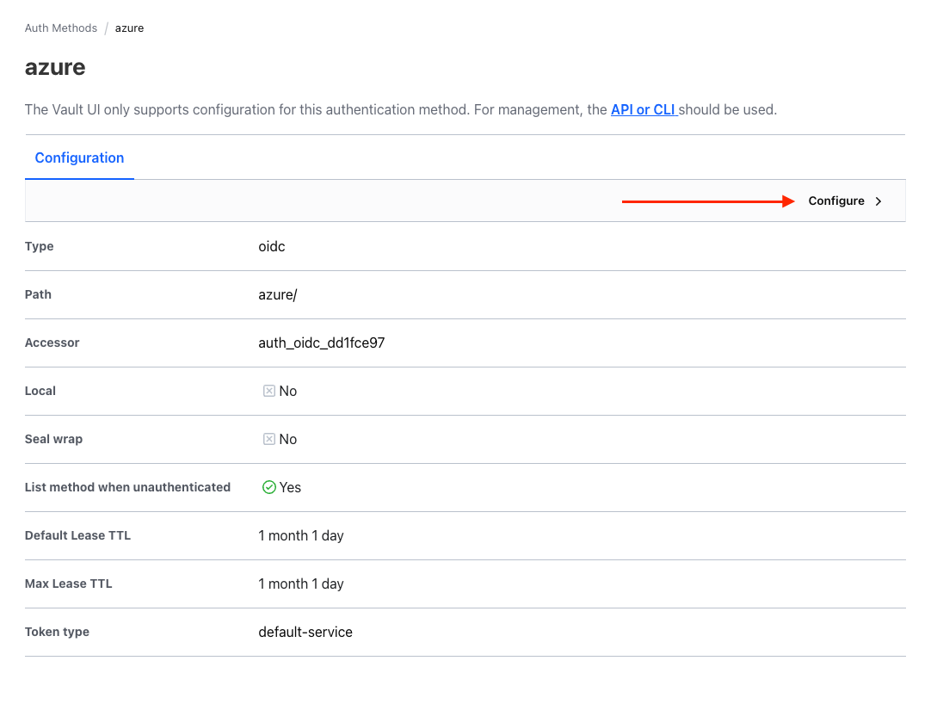
Task: Click the azure/ path value
Action: pyautogui.click(x=278, y=294)
